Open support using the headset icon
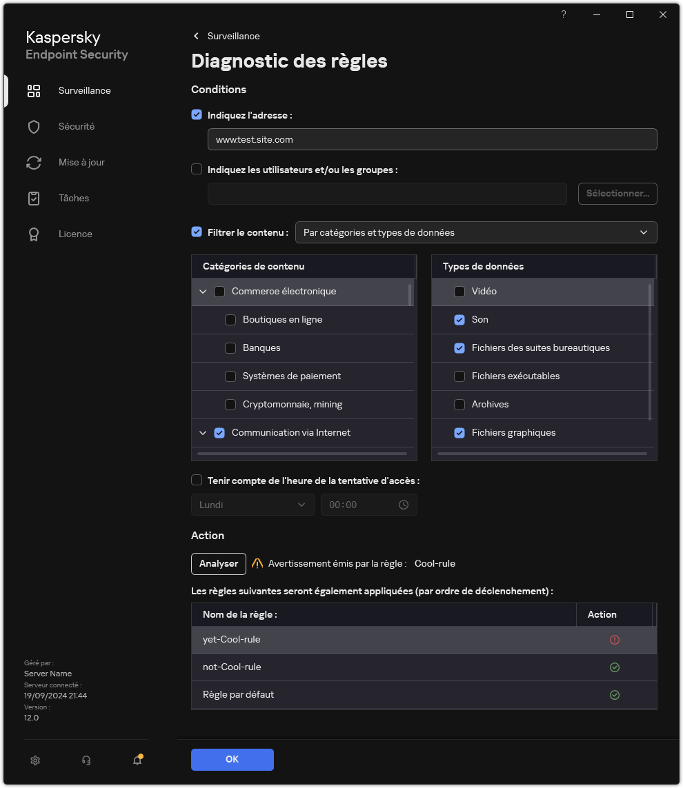 [86, 760]
